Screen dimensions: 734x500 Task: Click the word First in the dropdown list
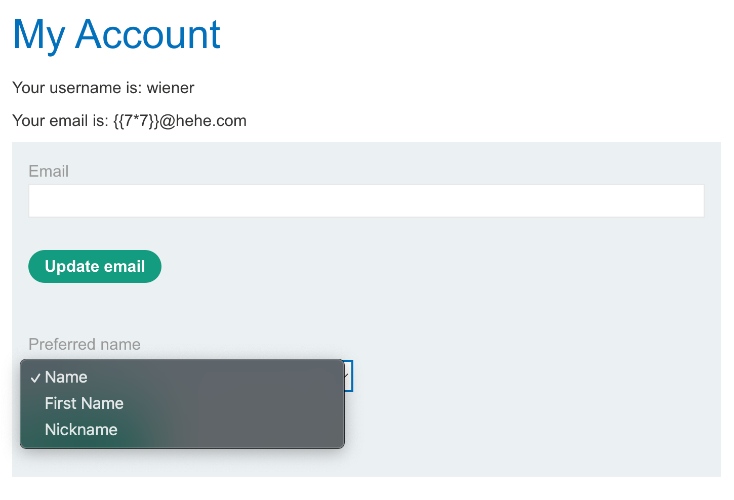(x=61, y=403)
